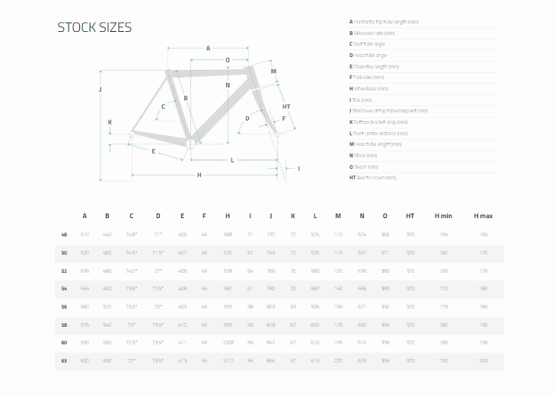The height and width of the screenshot is (396, 555).
Task: Click the legend entry Bottom bracket drop
Action: click(378, 122)
